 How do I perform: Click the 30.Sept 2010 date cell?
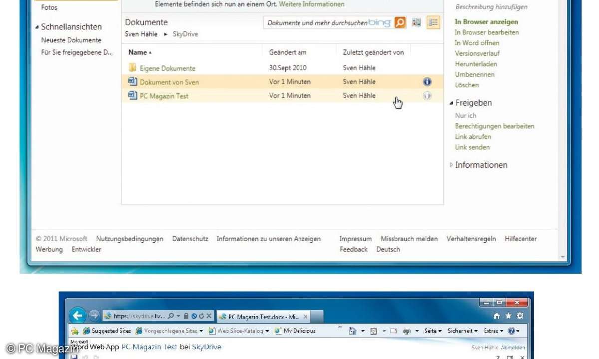[x=288, y=68]
